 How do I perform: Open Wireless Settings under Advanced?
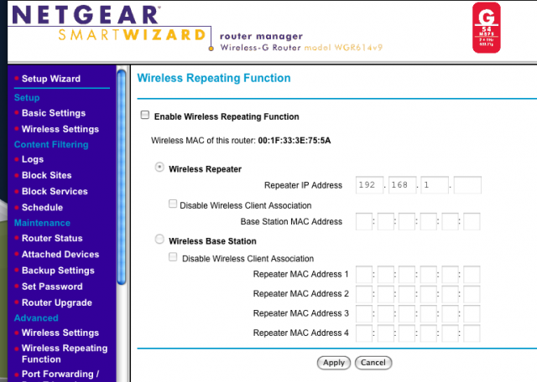60,333
